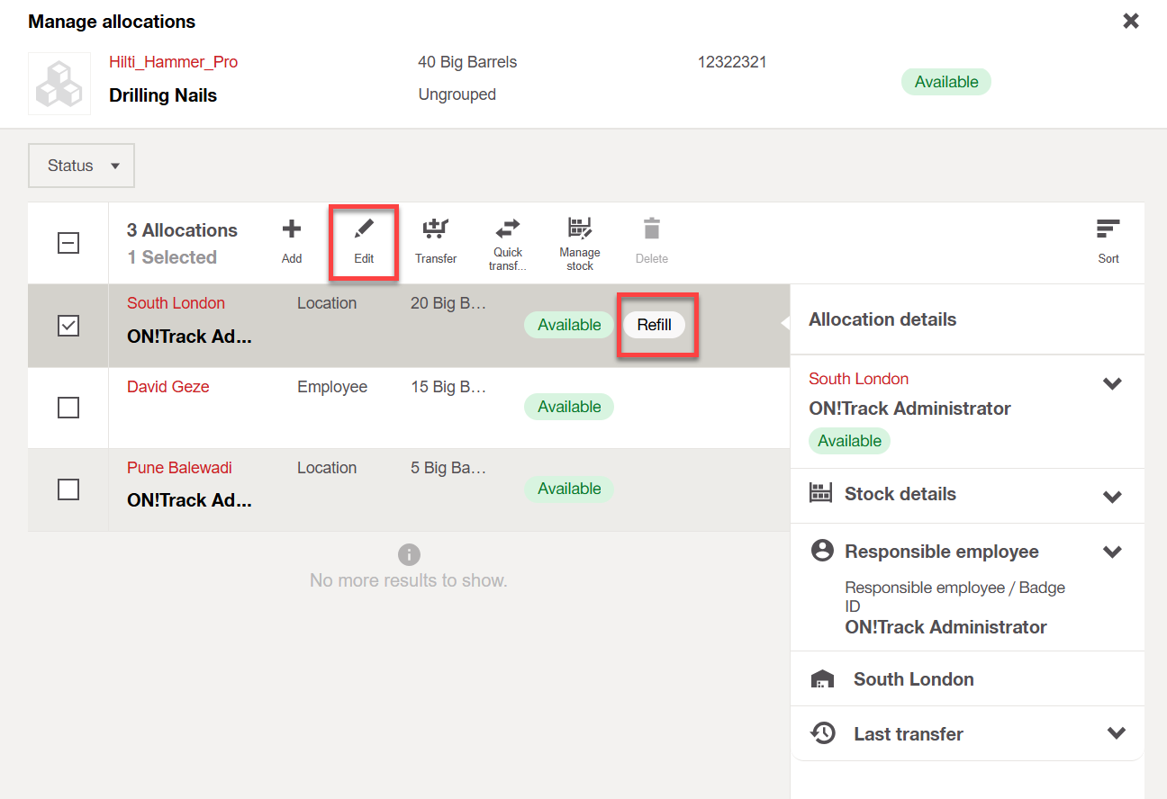1167x799 pixels.
Task: Click the Add allocation plus icon
Action: pos(292,229)
